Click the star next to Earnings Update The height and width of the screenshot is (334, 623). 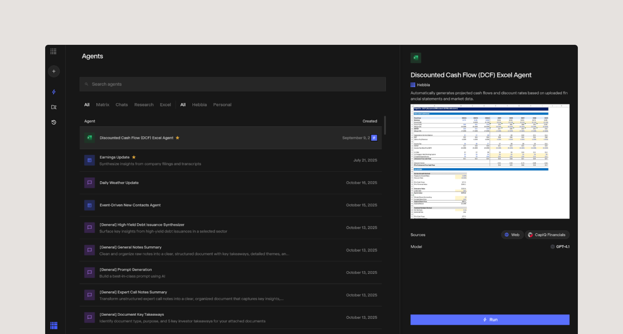pos(134,157)
